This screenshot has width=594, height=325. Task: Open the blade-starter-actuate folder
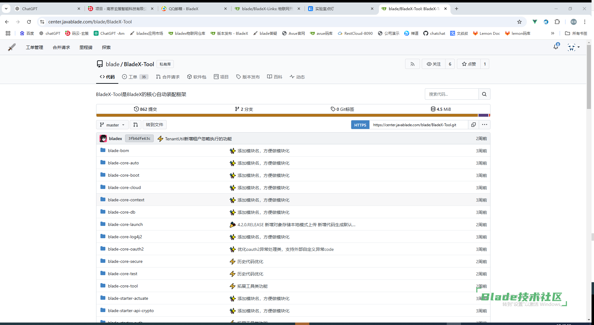point(128,298)
